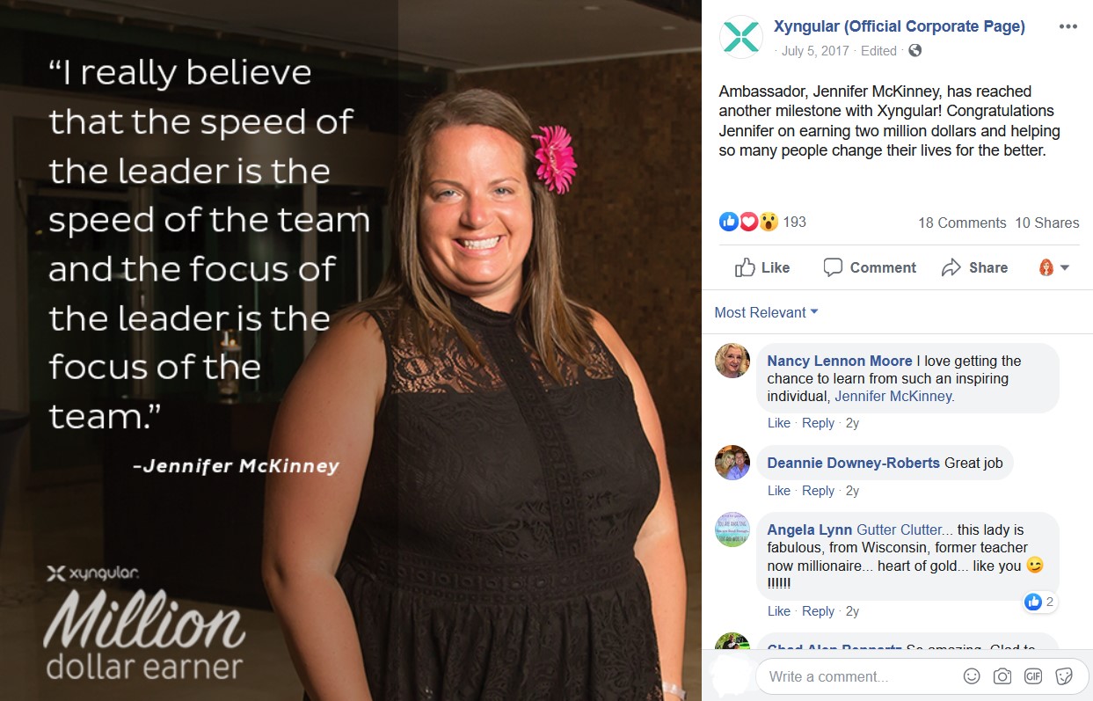The width and height of the screenshot is (1093, 701).
Task: Attach a photo using the camera icon
Action: [1002, 676]
